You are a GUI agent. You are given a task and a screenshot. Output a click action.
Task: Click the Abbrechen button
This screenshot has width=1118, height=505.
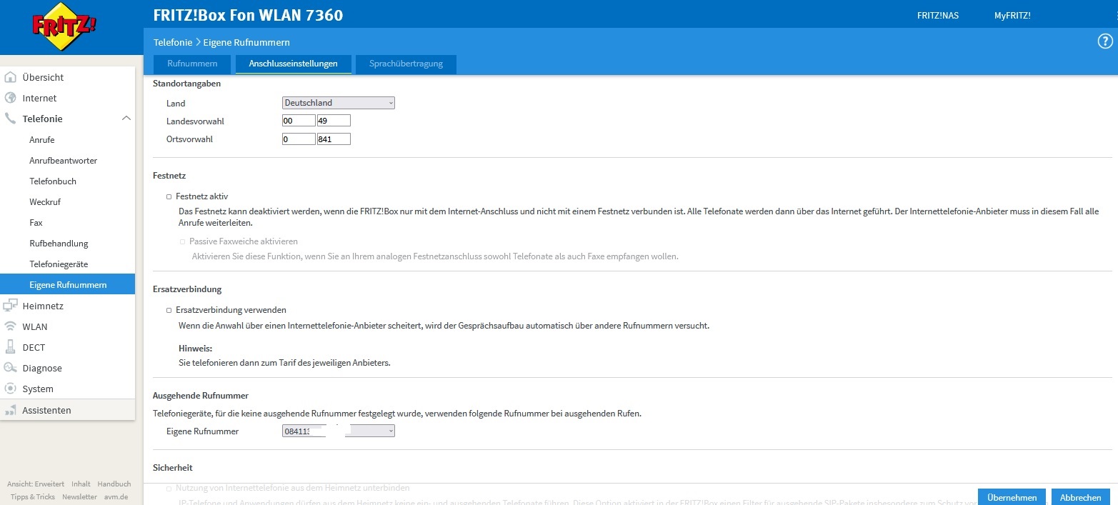(1080, 497)
